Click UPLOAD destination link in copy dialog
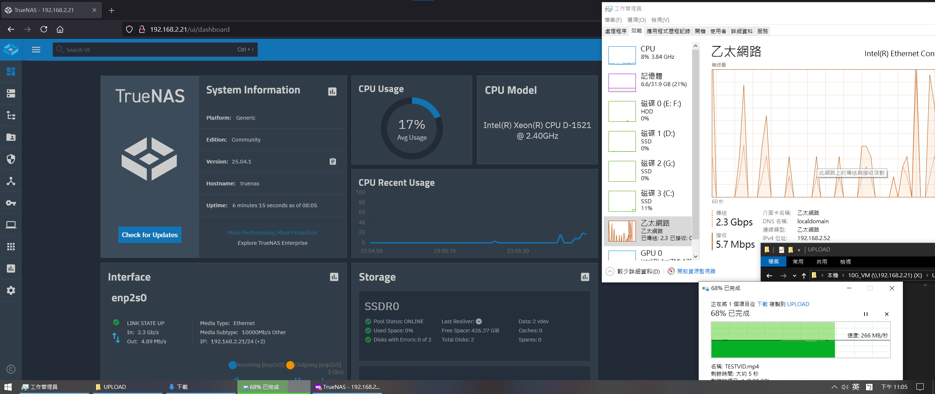Viewport: 935px width, 394px height. point(798,304)
